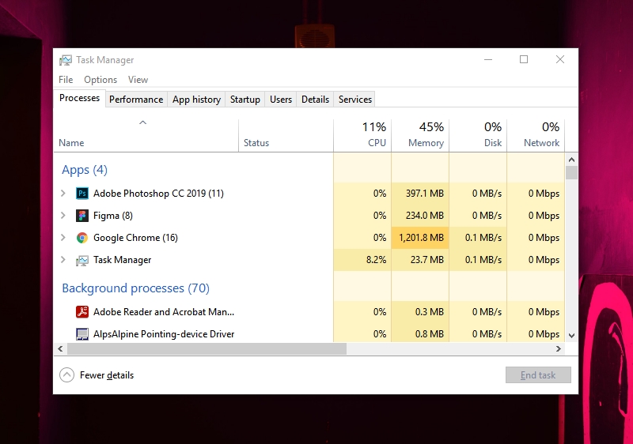
Task: Click the Task Manager row icon
Action: point(82,260)
